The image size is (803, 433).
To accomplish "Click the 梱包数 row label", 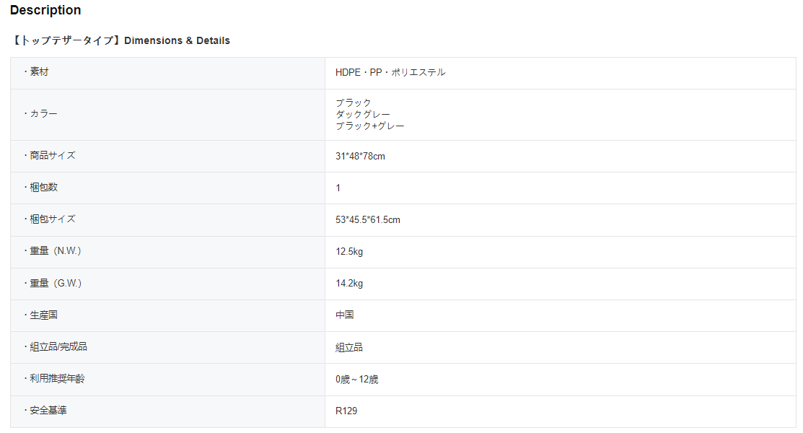I will [x=43, y=187].
